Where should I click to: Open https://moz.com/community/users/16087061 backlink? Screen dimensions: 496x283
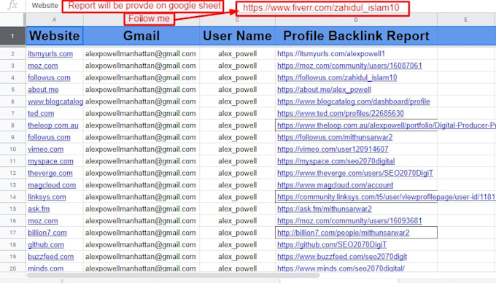[x=349, y=66]
